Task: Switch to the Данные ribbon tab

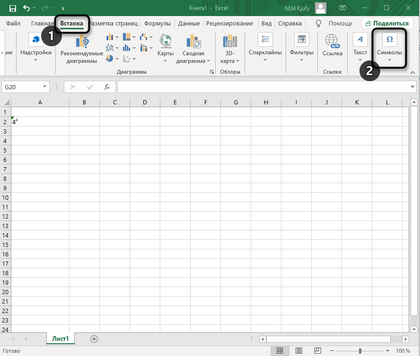Action: click(189, 23)
